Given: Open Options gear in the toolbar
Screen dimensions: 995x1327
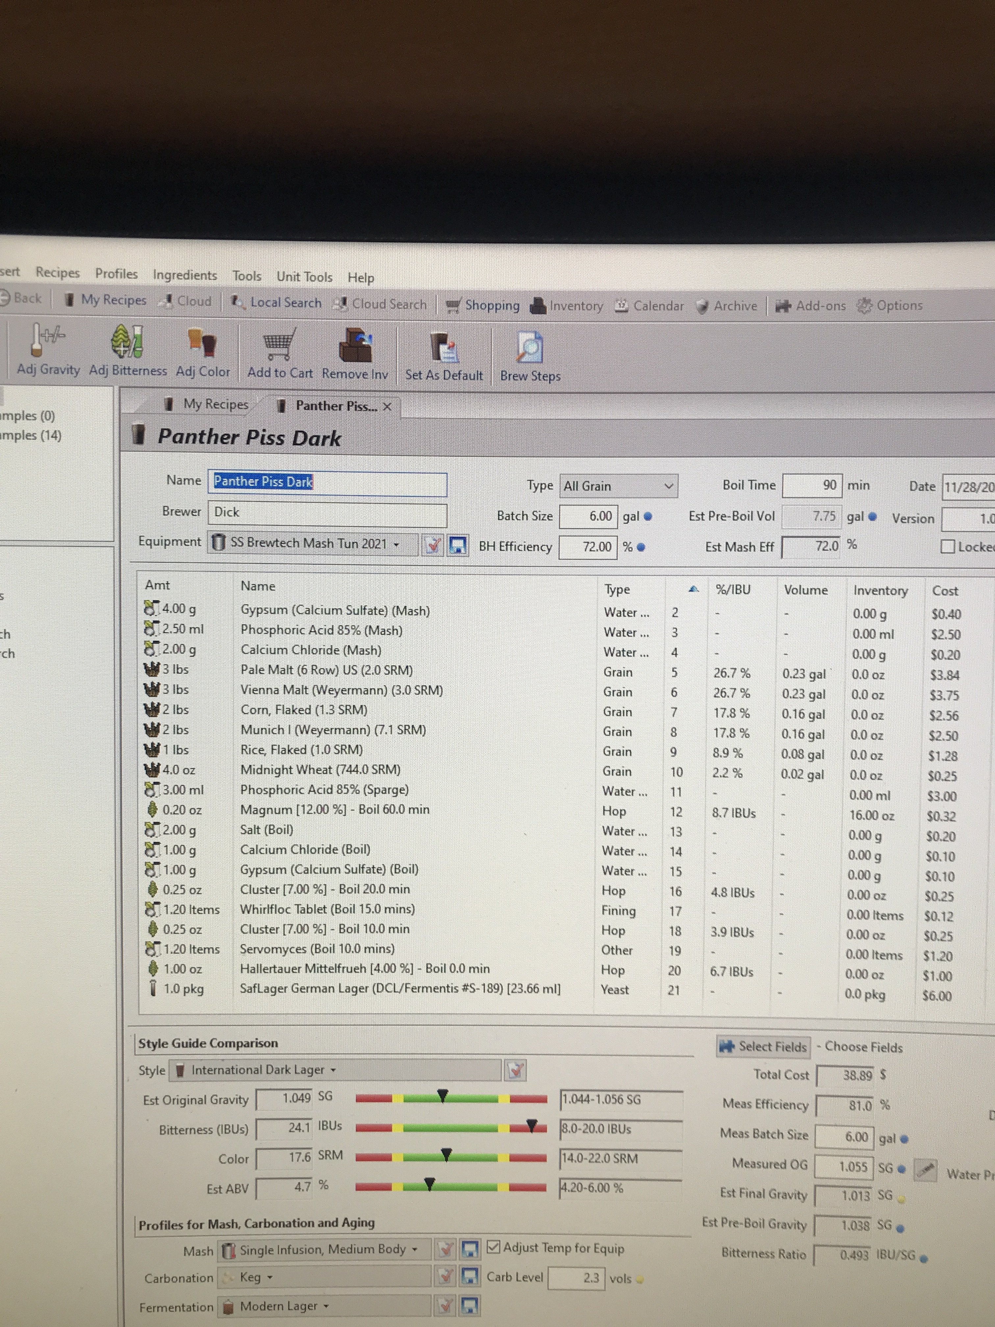Looking at the screenshot, I should (x=889, y=305).
